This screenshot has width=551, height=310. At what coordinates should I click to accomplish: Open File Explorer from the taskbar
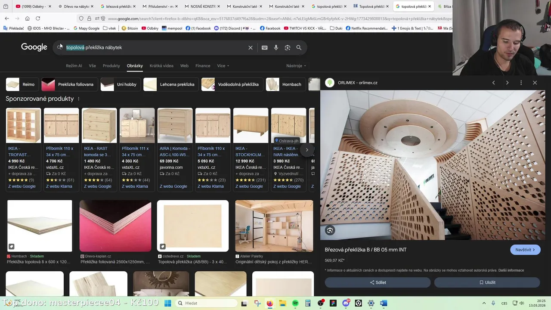coord(282,303)
